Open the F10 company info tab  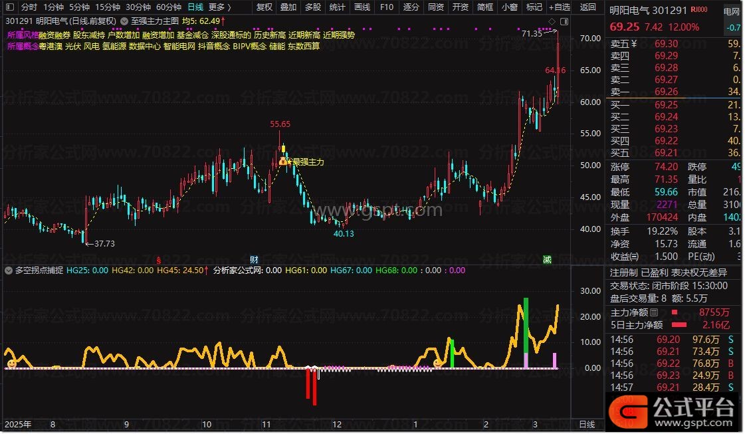[x=387, y=7]
